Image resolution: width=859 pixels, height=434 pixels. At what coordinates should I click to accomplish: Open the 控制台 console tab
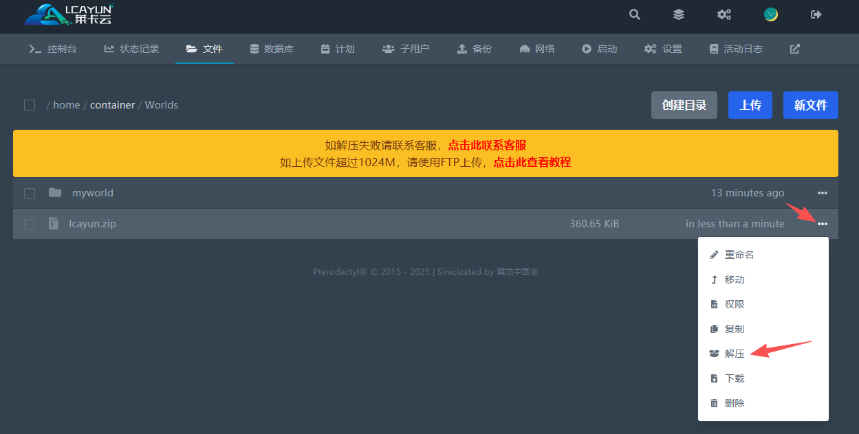coord(53,49)
